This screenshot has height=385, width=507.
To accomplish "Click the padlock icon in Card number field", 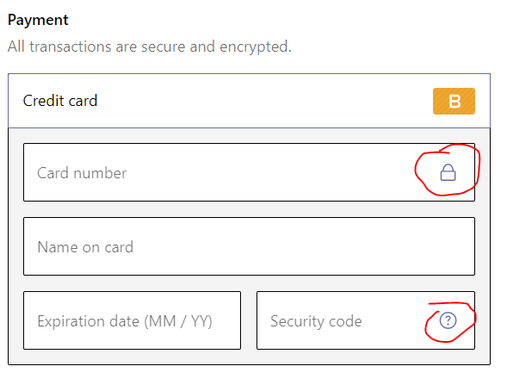I will 448,172.
